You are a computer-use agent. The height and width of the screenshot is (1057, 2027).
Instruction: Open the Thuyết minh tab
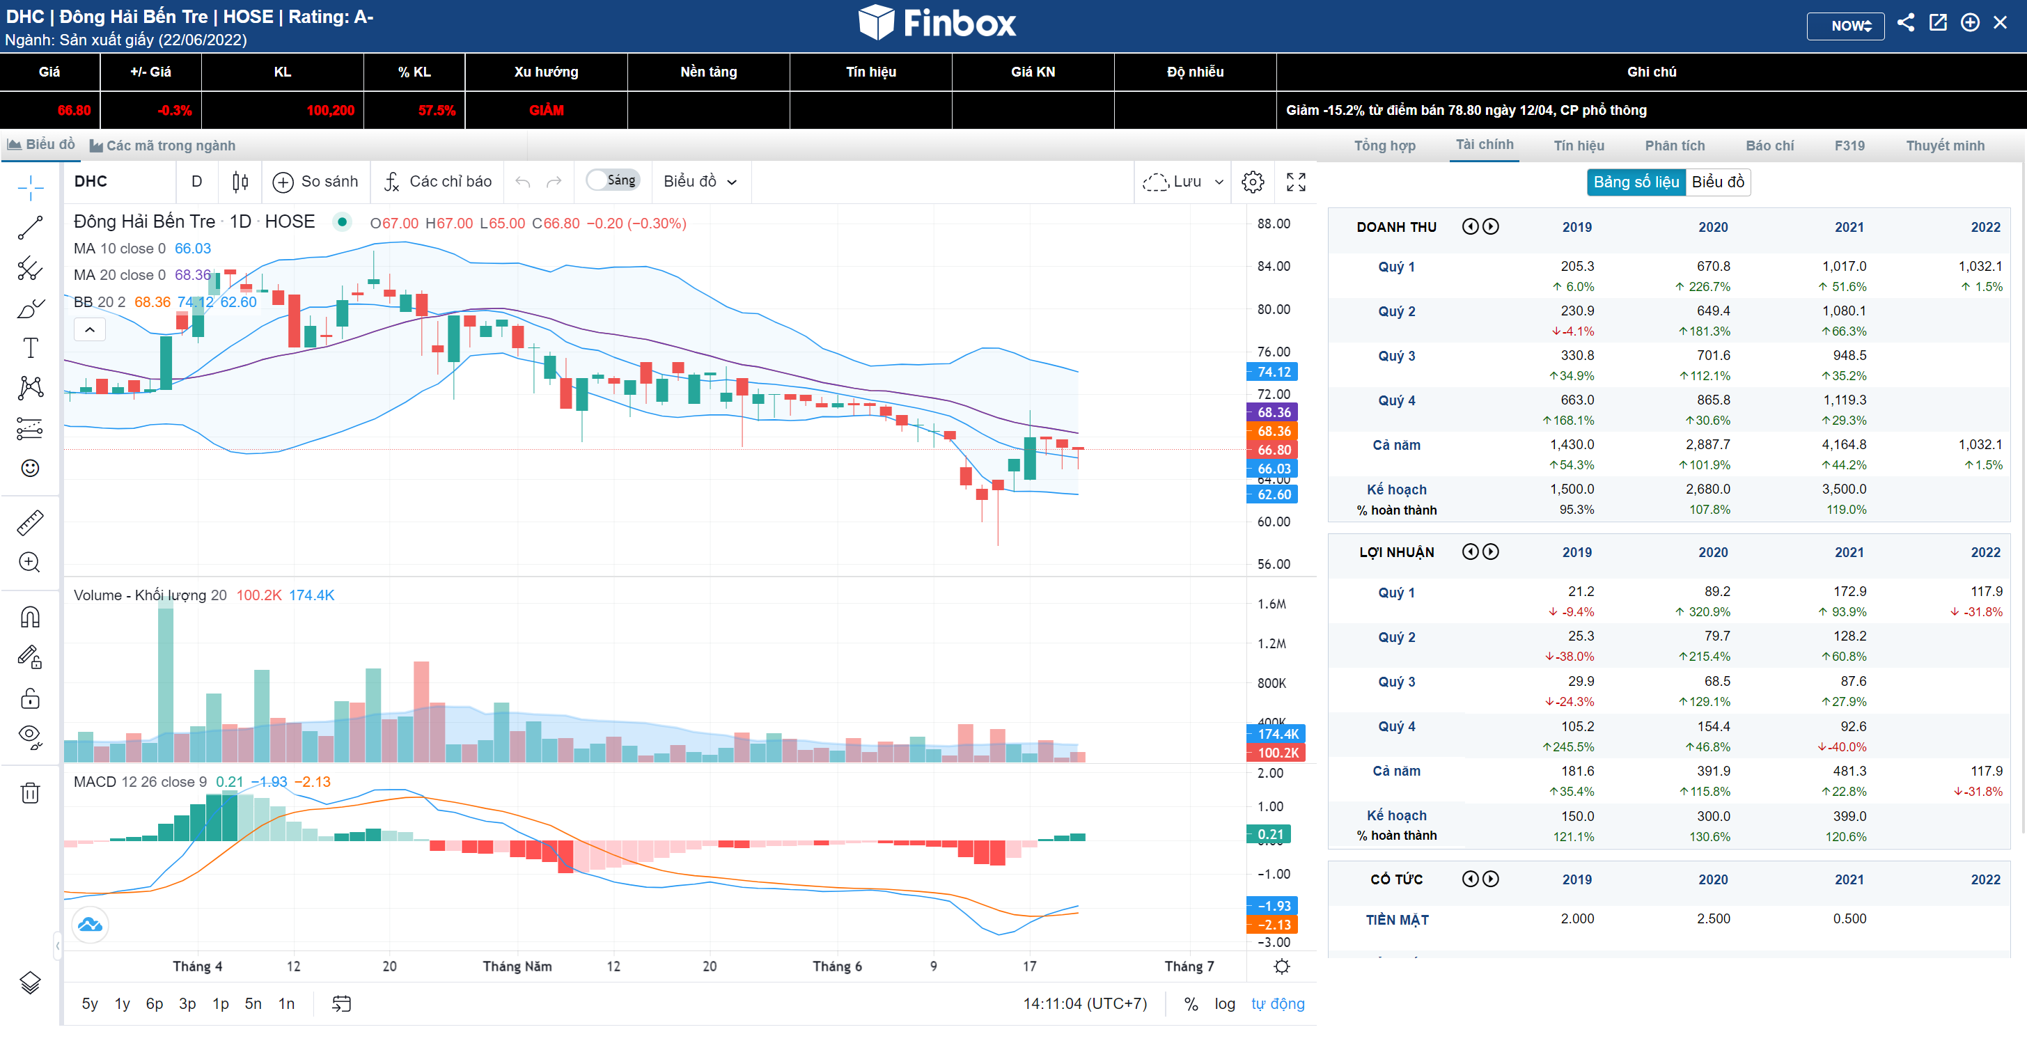pos(1945,146)
